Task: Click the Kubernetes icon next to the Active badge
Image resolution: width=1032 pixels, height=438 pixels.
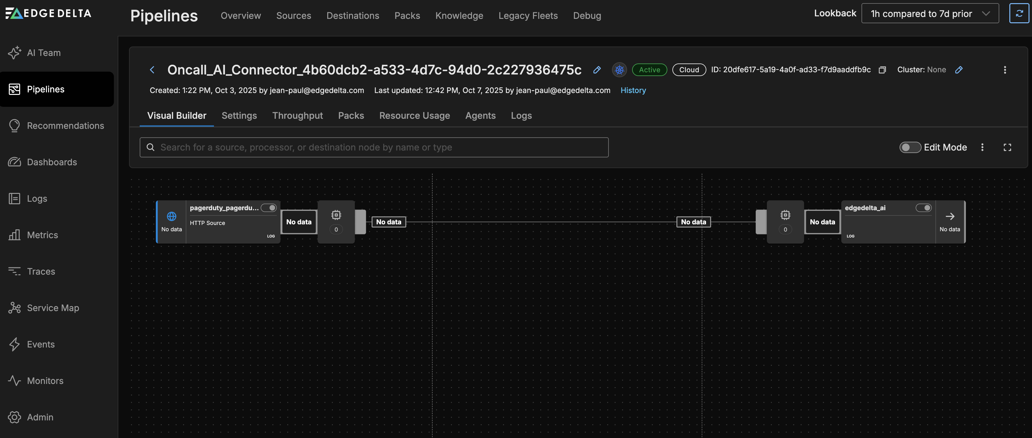Action: coord(620,70)
